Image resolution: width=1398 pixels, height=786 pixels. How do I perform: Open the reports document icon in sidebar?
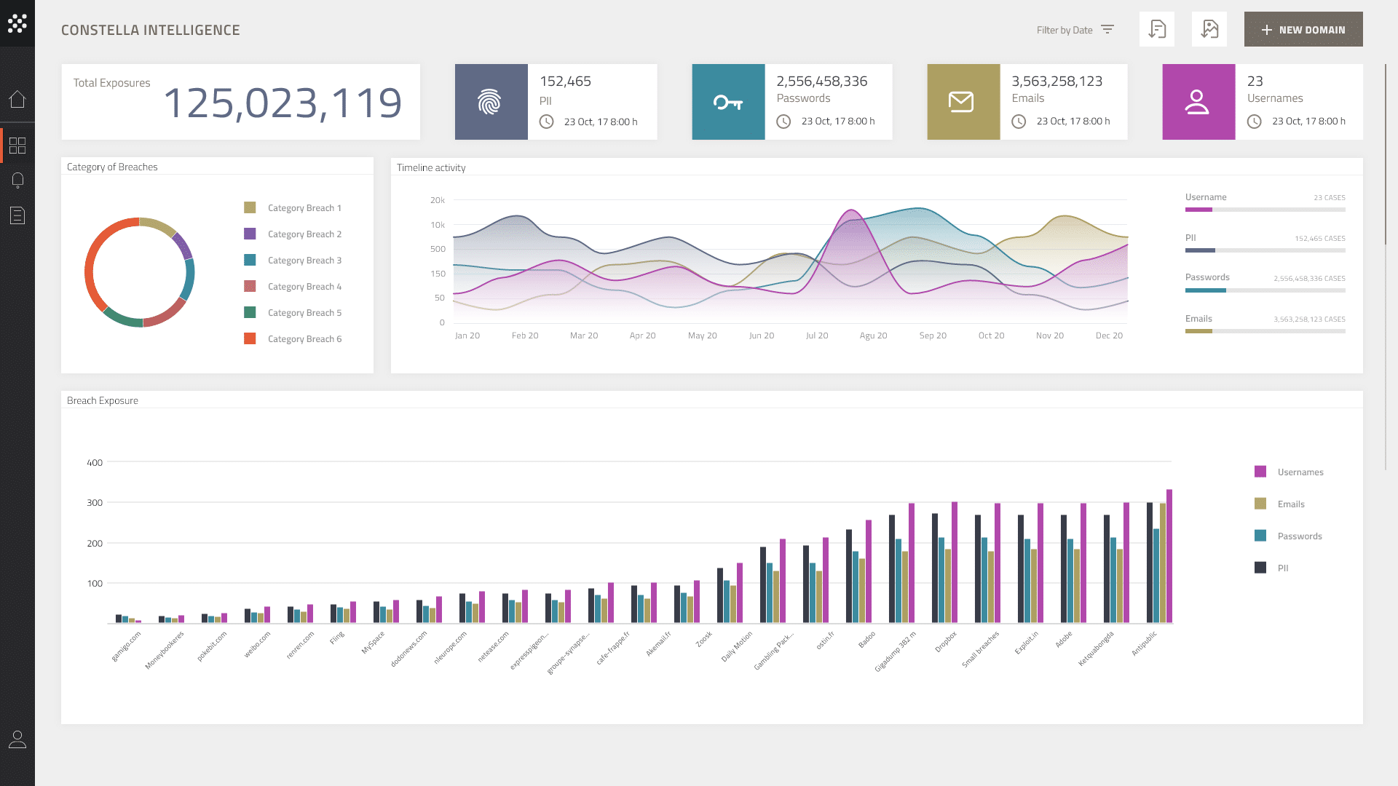click(x=17, y=215)
